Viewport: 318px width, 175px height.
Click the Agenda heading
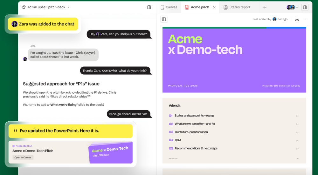coord(175,105)
